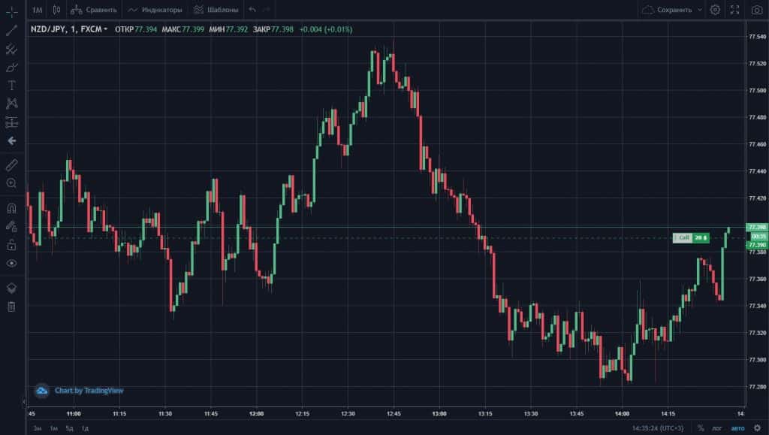
Task: Open the Шаблоны templates menu
Action: 216,10
